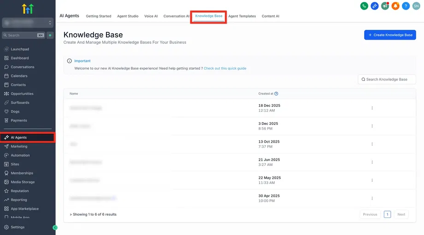
Task: Collapse the sidebar with the green arrow
Action: point(55,228)
